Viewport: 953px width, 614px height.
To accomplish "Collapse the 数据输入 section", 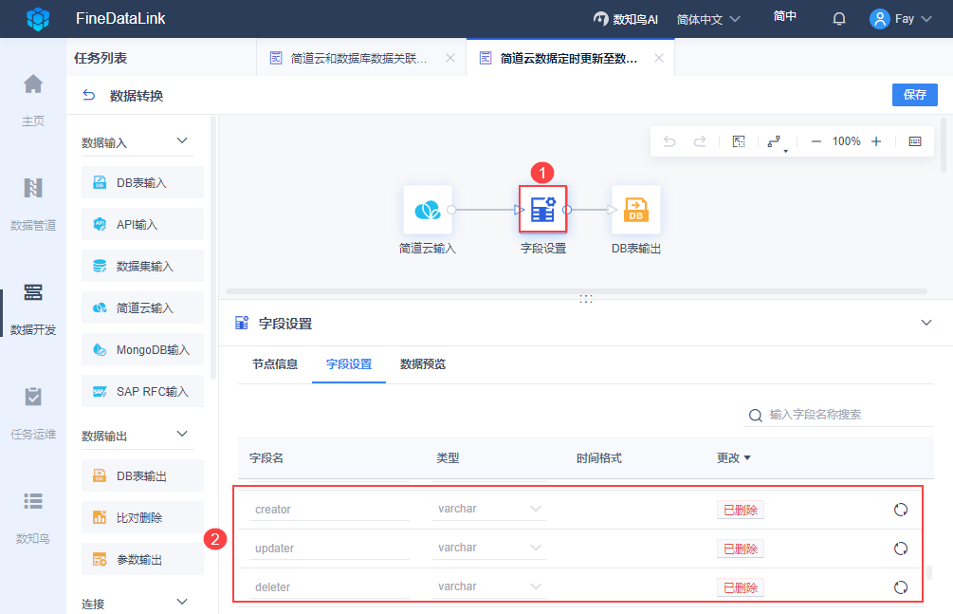I will pyautogui.click(x=182, y=141).
